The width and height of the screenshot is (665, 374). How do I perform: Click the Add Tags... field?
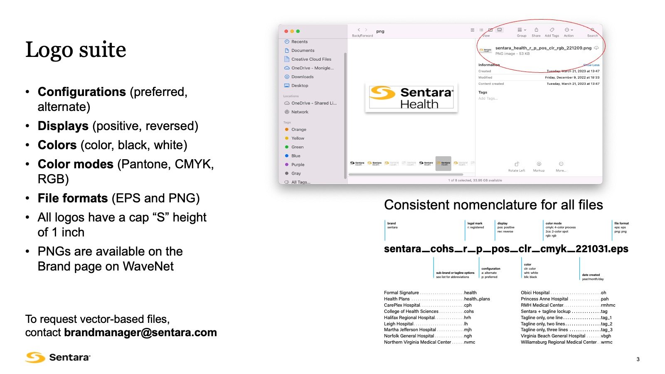coord(488,98)
